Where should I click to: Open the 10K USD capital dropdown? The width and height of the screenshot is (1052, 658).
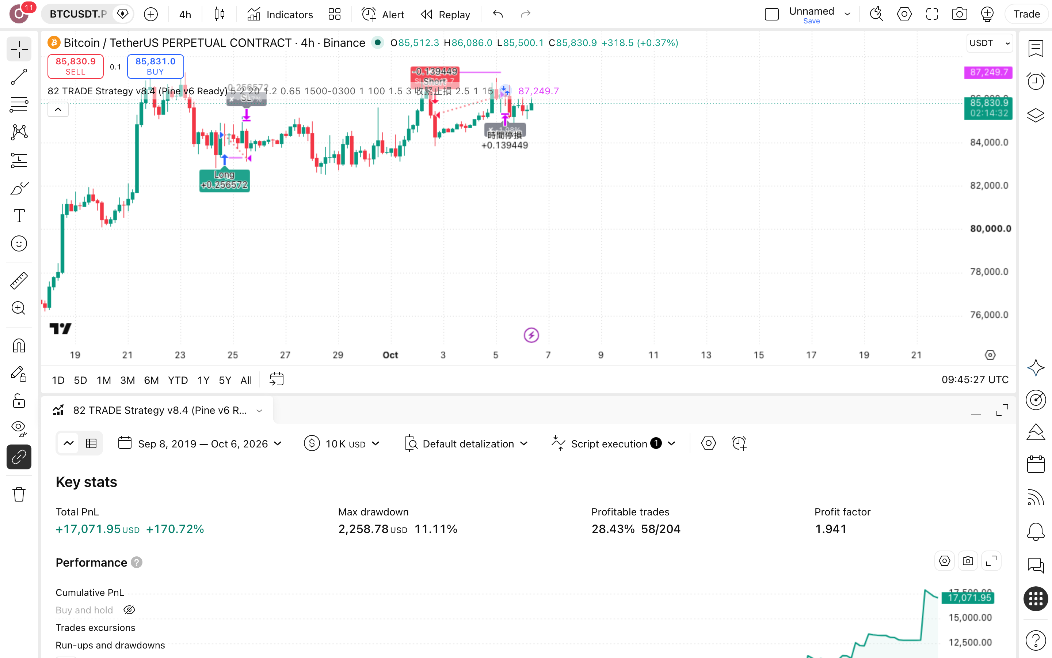[342, 444]
